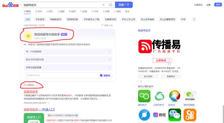
Task: Select the 电脑版登录 filter chip
Action: [56, 19]
